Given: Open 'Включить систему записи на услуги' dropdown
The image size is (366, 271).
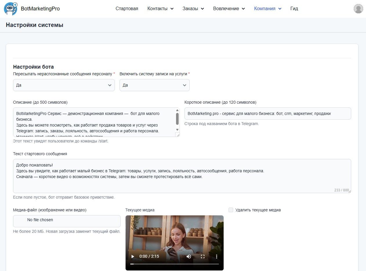Looking at the screenshot, I should click(154, 85).
